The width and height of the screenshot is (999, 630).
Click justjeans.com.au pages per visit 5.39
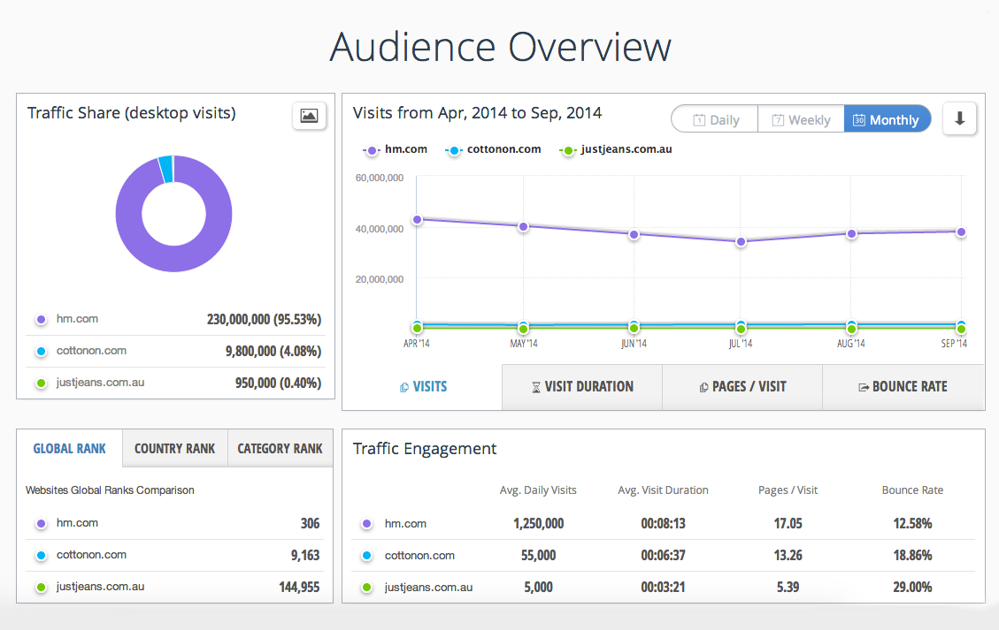coord(788,588)
